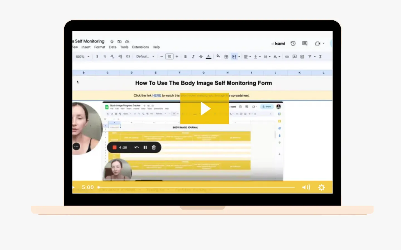401x250 pixels.
Task: Open version history clock icon
Action: coord(293,43)
